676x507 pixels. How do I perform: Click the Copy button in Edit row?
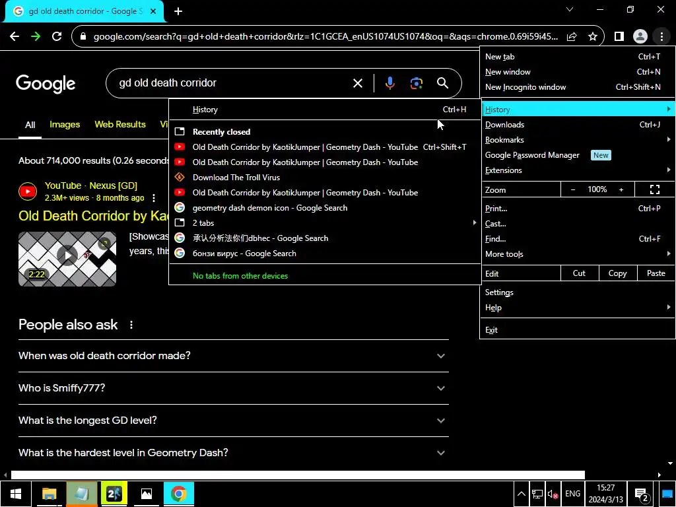(x=617, y=273)
